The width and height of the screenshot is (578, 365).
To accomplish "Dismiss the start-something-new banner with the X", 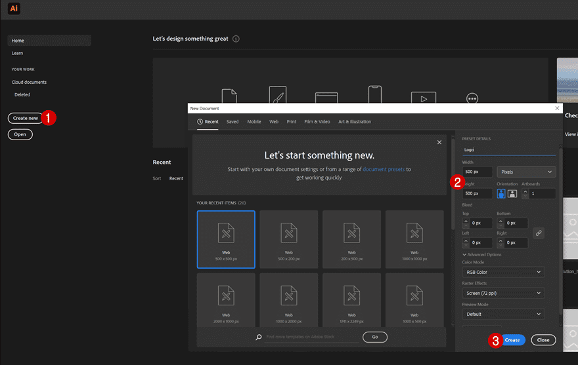I will (x=439, y=142).
